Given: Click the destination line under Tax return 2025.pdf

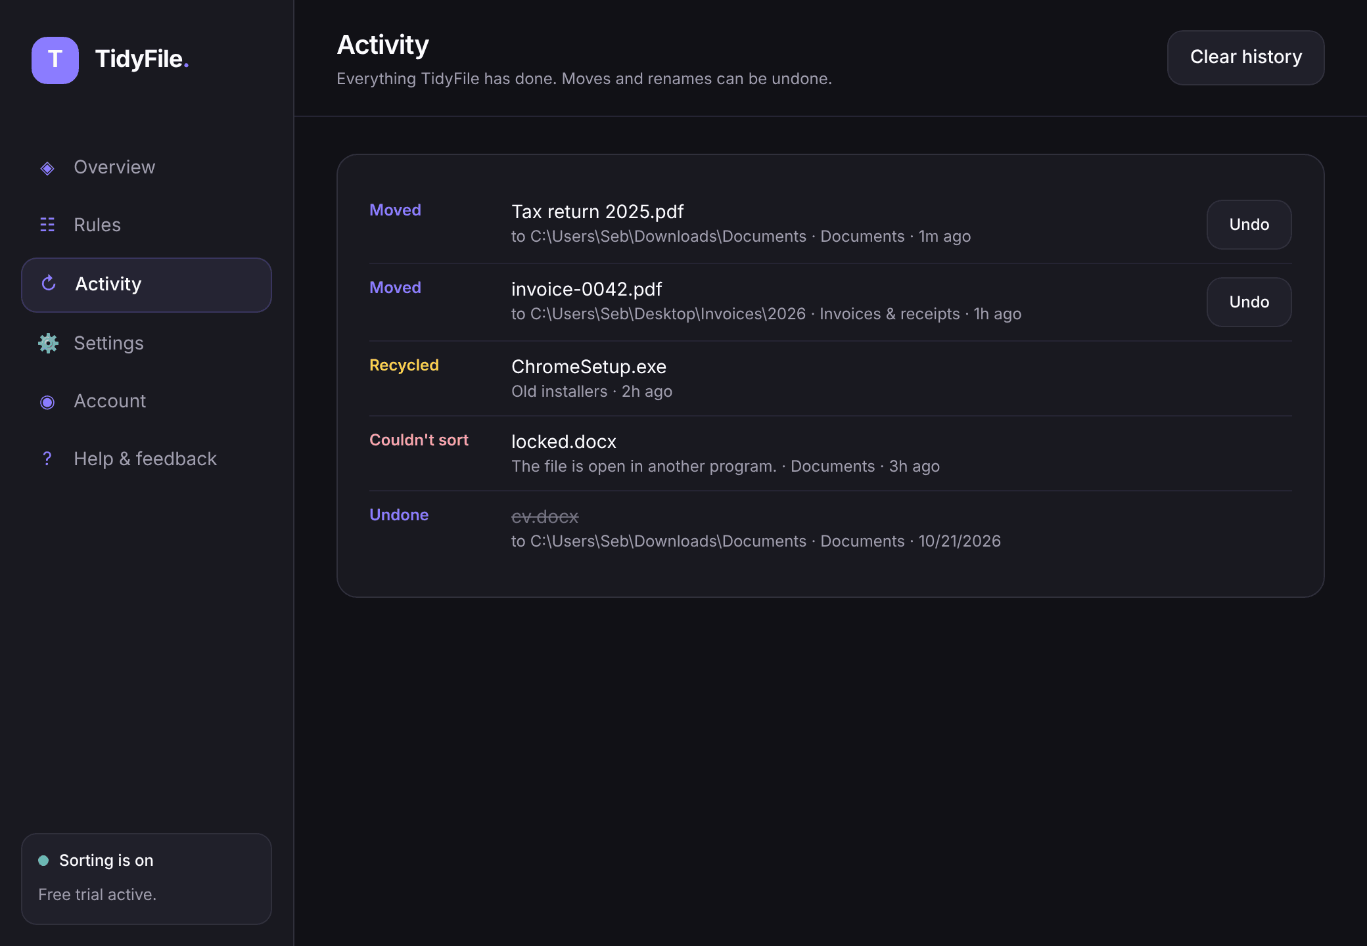Looking at the screenshot, I should coord(741,236).
